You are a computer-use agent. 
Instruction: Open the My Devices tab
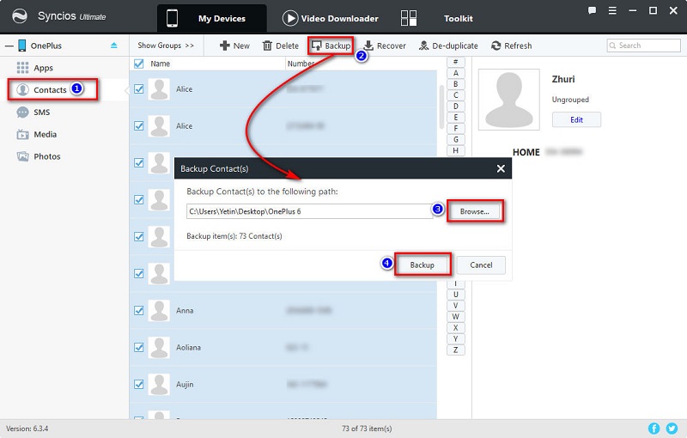[x=211, y=18]
